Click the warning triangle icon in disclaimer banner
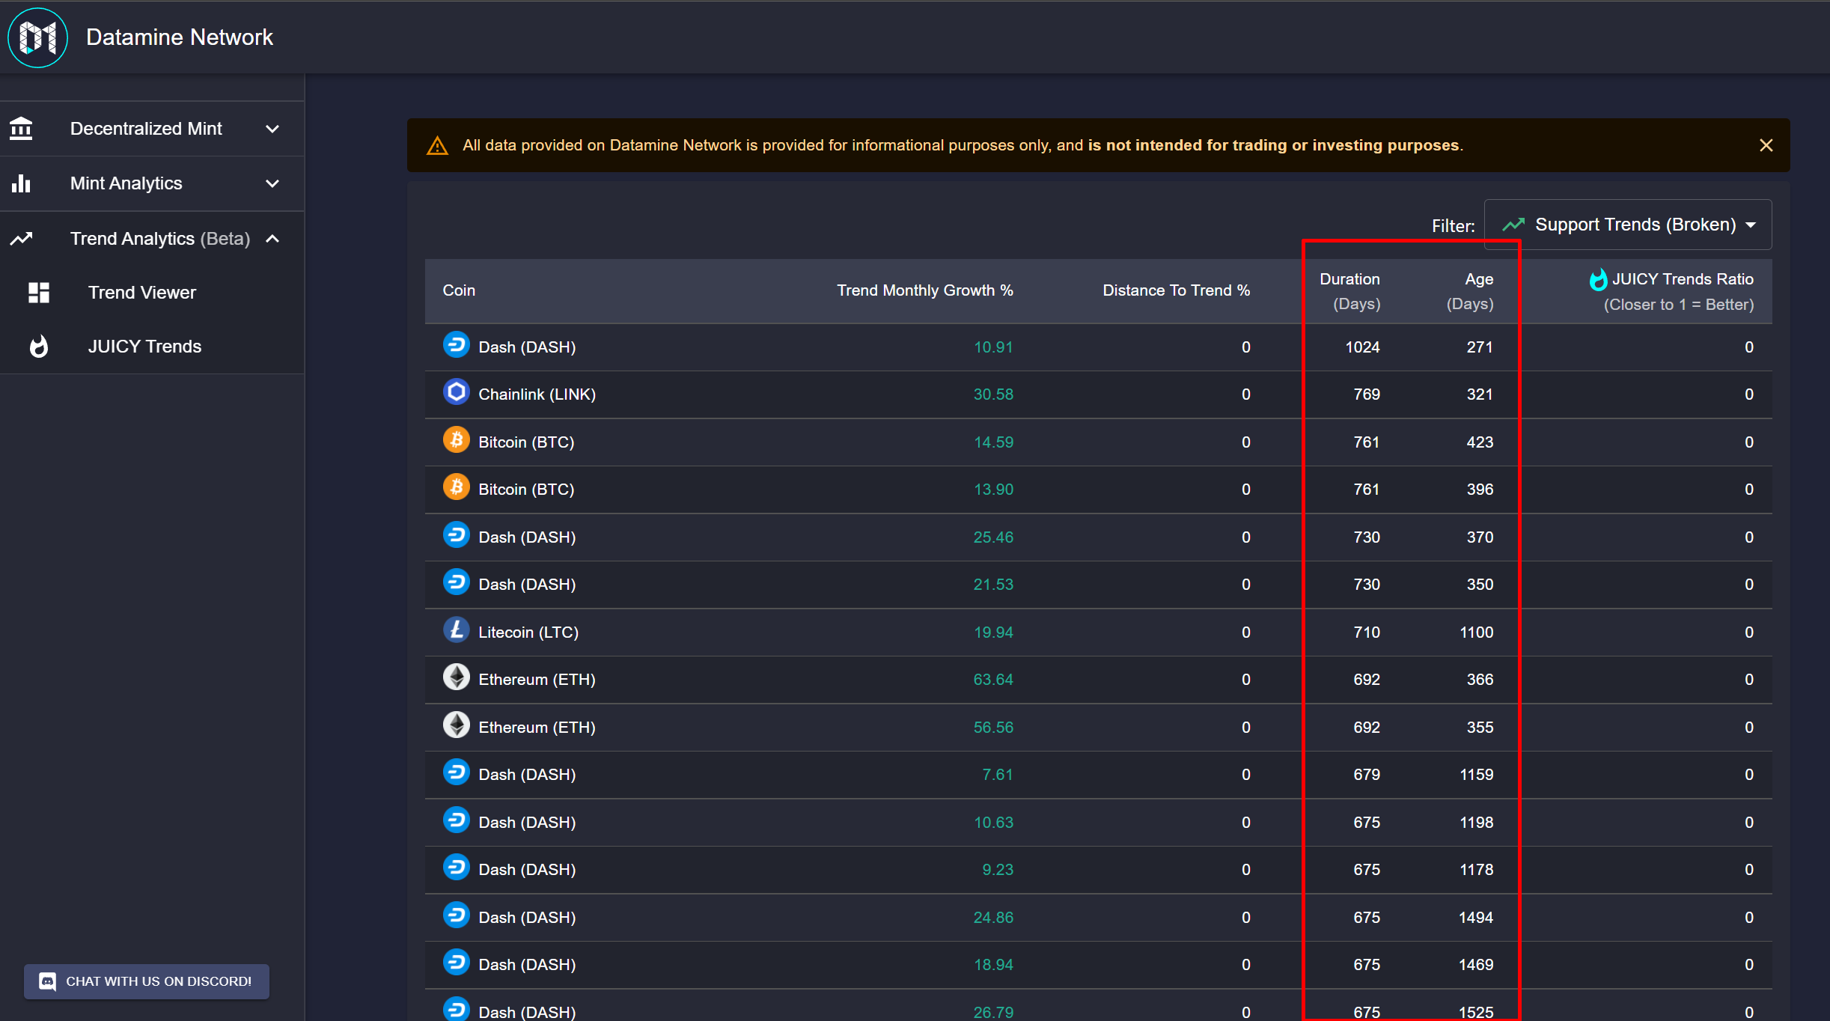The image size is (1830, 1021). point(437,145)
